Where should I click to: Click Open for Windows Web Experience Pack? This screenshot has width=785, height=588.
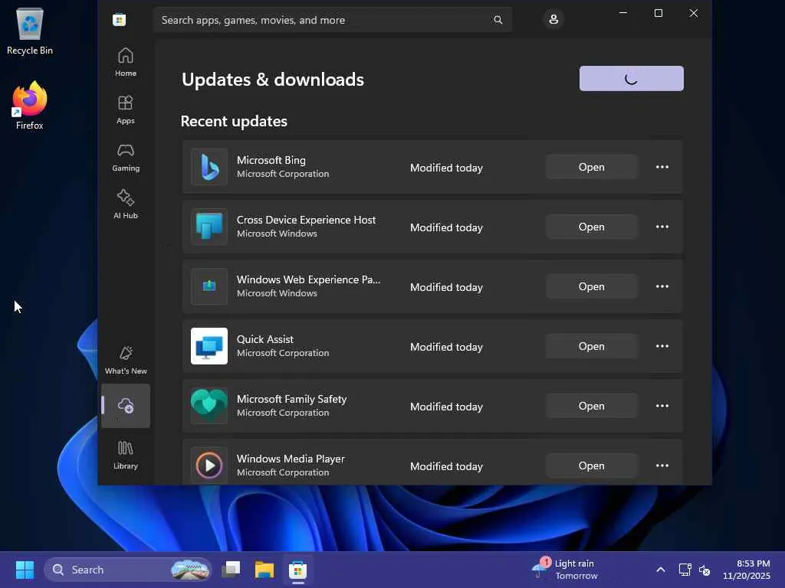pyautogui.click(x=592, y=286)
